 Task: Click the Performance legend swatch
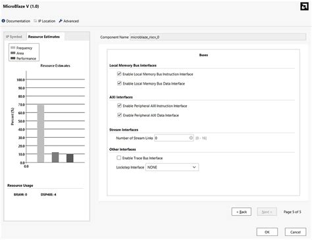point(13,58)
